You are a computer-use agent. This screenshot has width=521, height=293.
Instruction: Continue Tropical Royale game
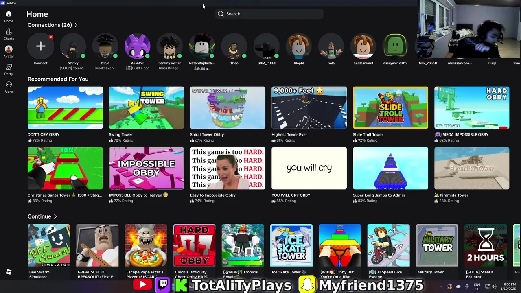(243, 245)
